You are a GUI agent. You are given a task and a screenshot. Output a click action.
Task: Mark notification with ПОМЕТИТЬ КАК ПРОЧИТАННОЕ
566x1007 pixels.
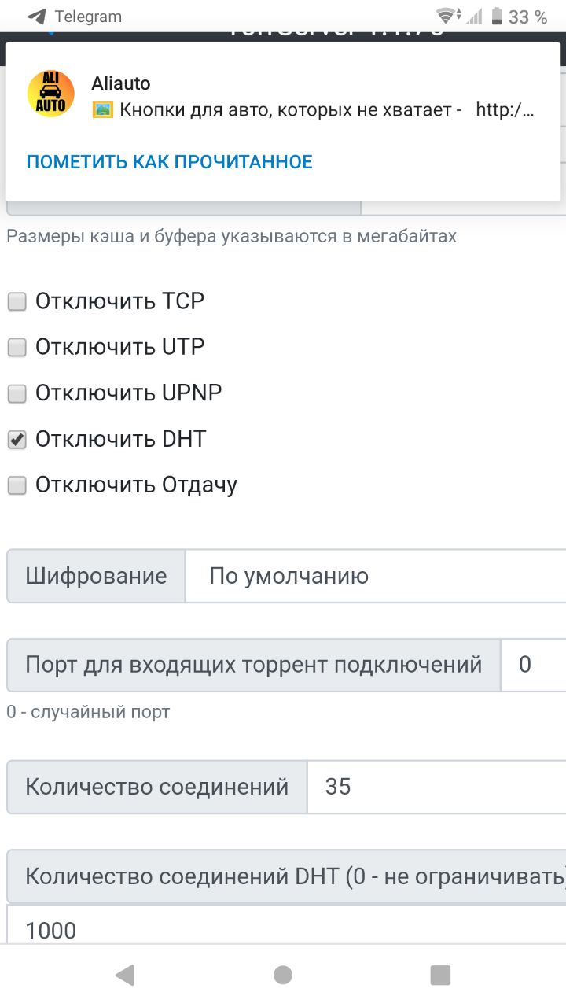tap(170, 162)
